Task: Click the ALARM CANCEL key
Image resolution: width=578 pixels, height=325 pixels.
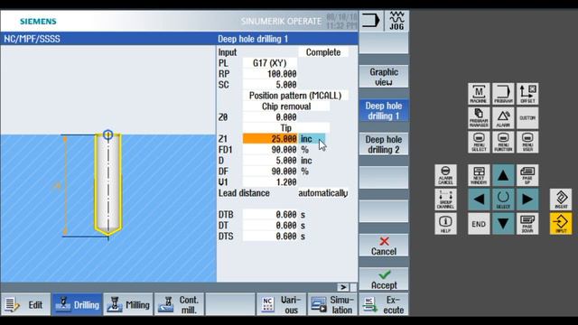Action: pos(445,175)
